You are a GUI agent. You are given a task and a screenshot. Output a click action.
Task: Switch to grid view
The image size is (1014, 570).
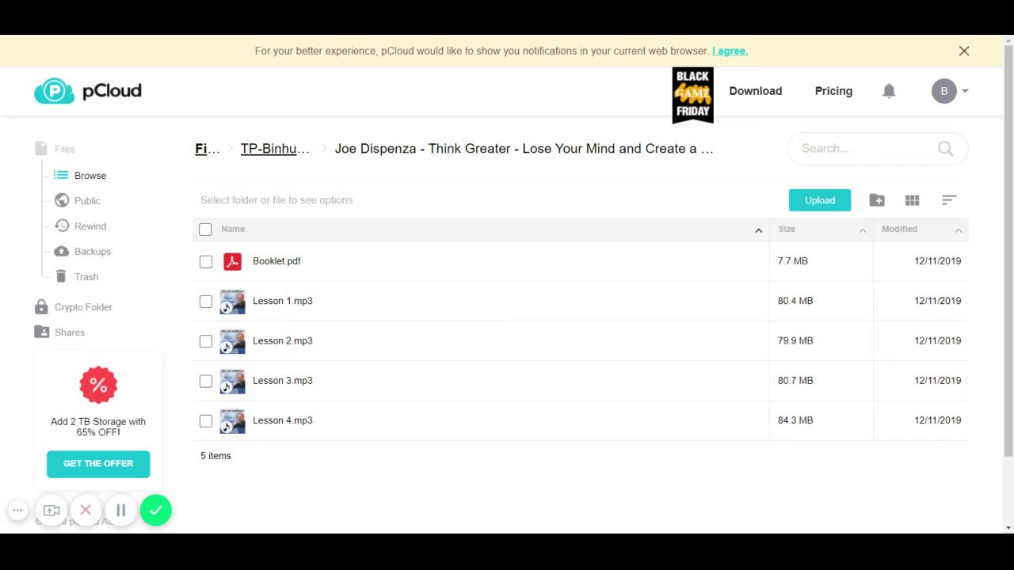[913, 200]
